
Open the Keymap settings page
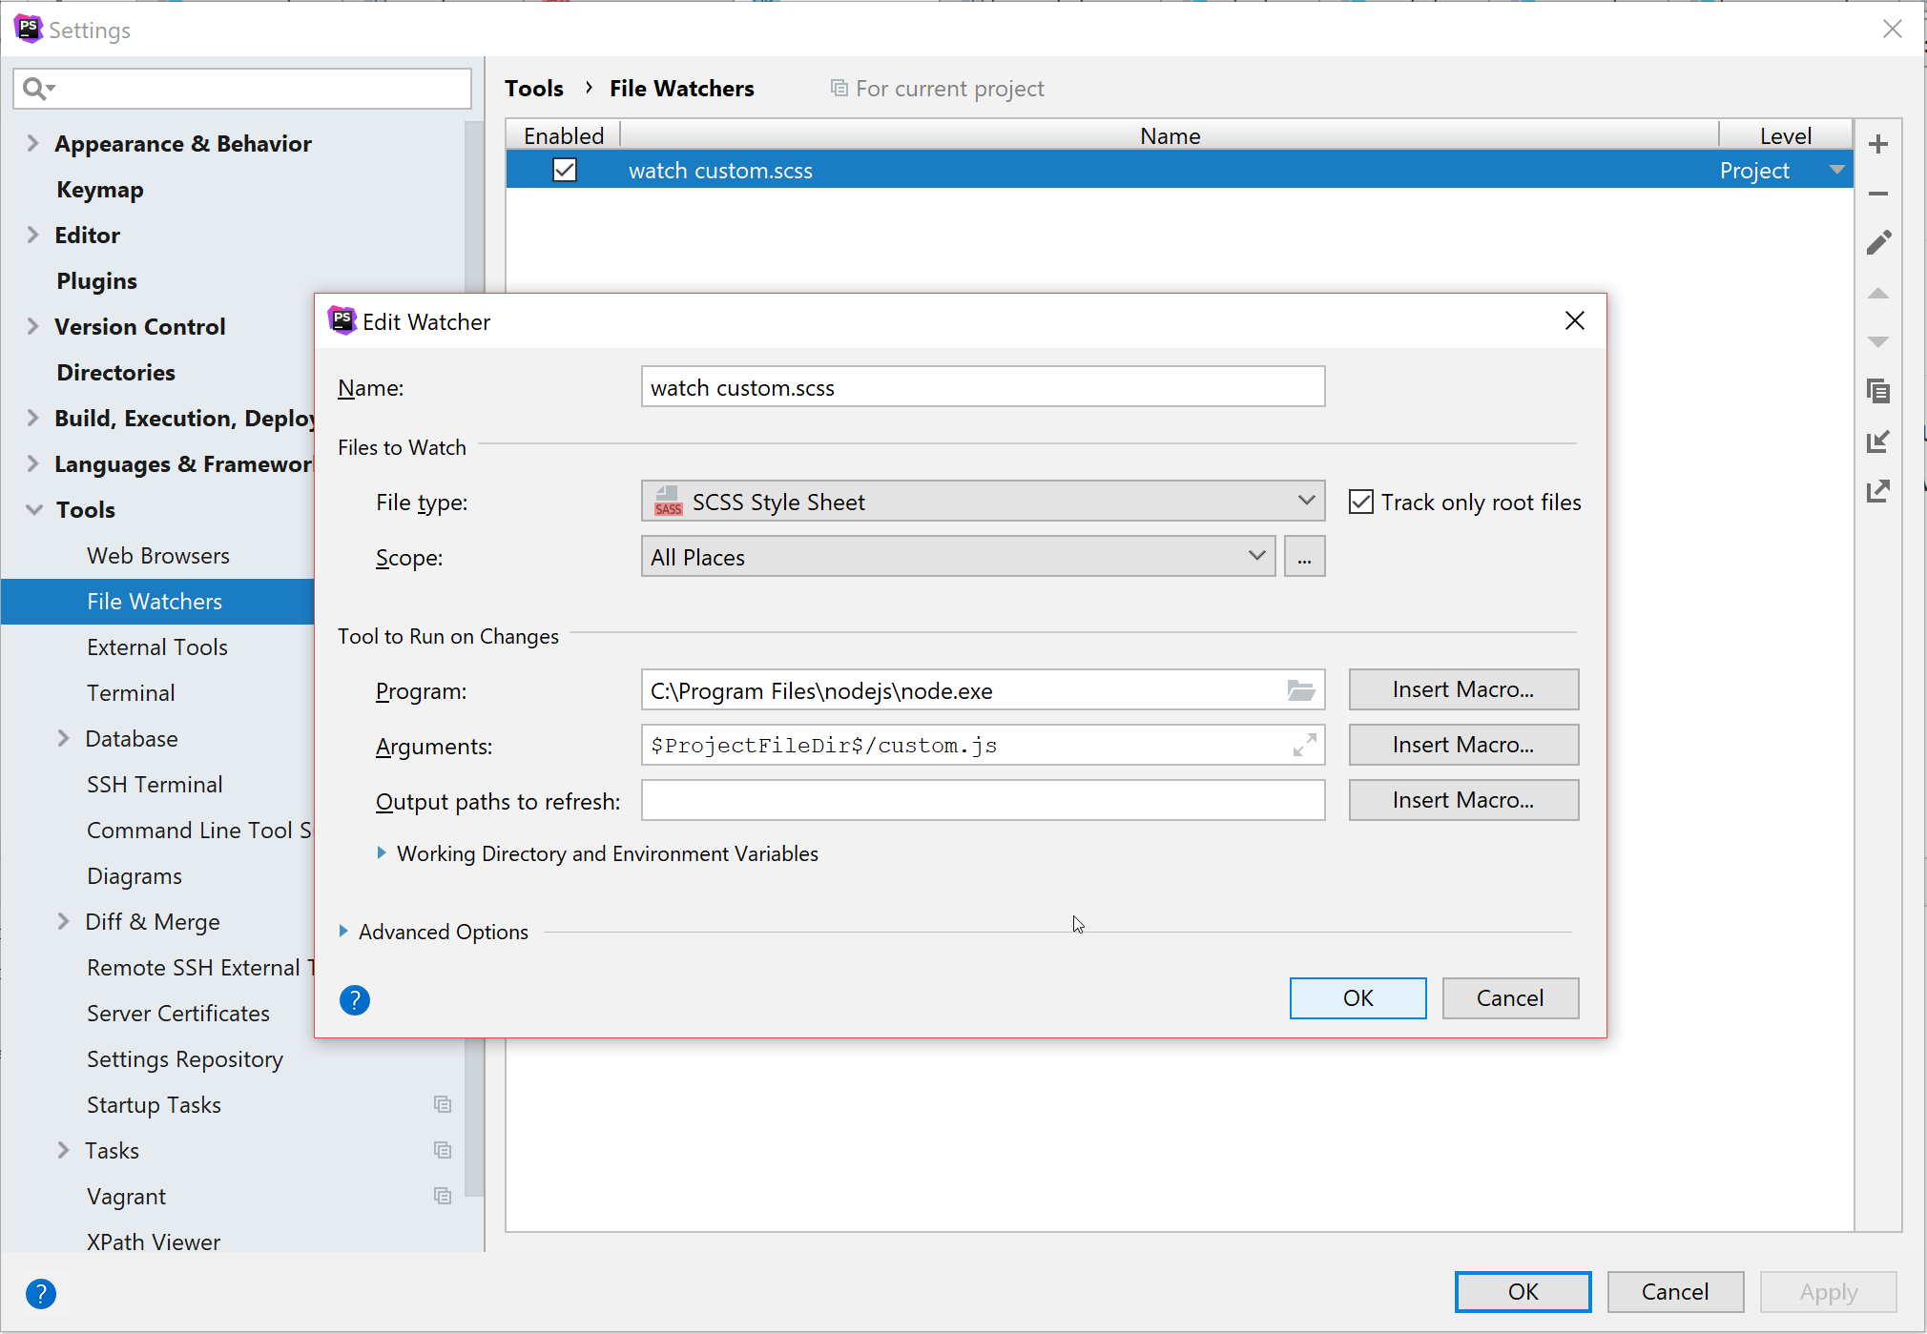pos(100,190)
